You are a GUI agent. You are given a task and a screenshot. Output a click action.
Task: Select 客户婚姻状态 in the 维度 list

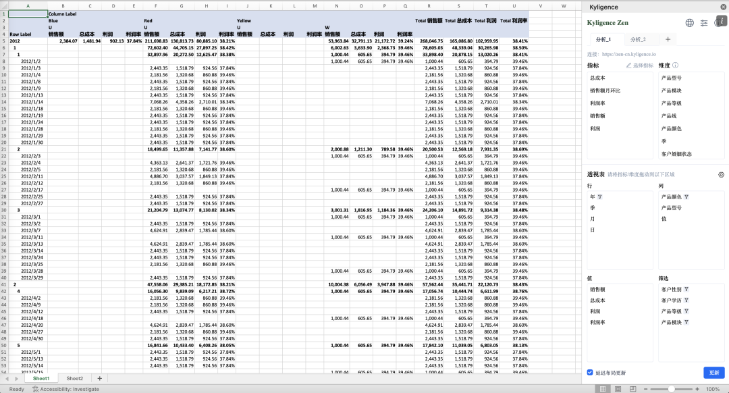coord(676,154)
